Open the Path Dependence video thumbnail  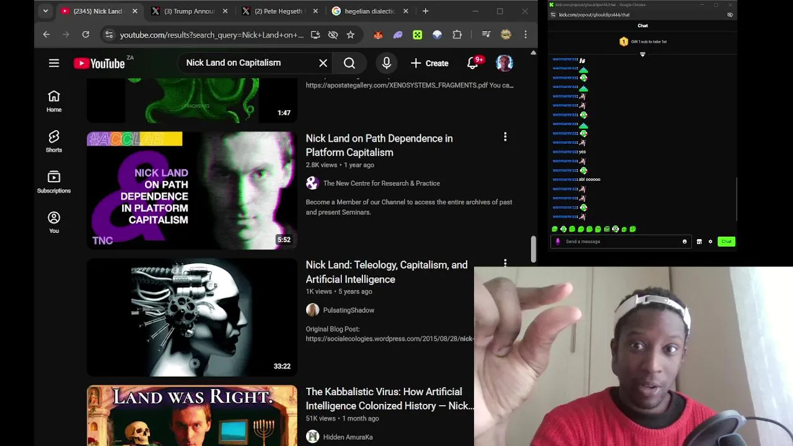point(192,190)
